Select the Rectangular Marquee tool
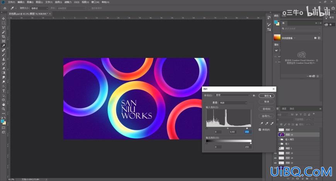 coord(3,23)
